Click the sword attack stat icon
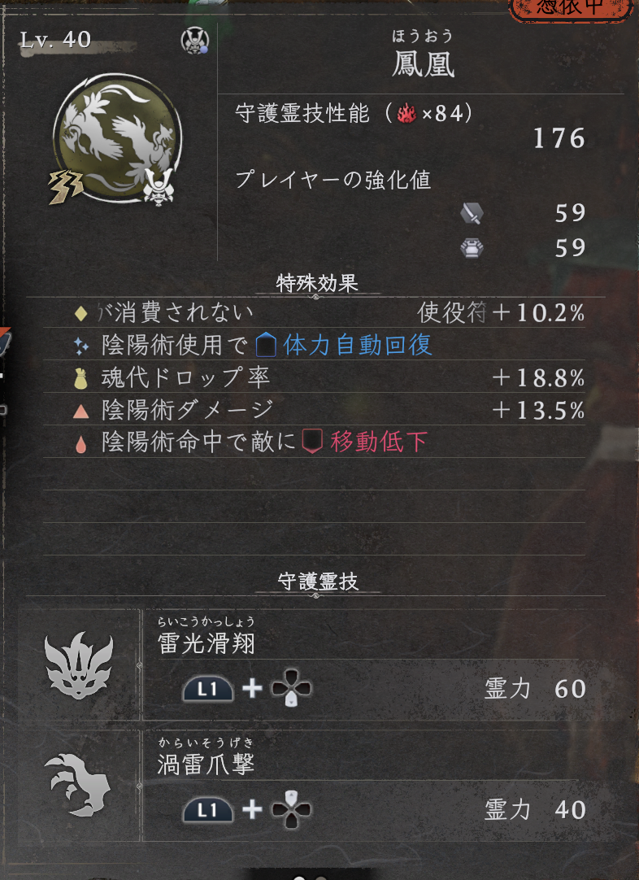This screenshot has width=639, height=880. (x=472, y=213)
